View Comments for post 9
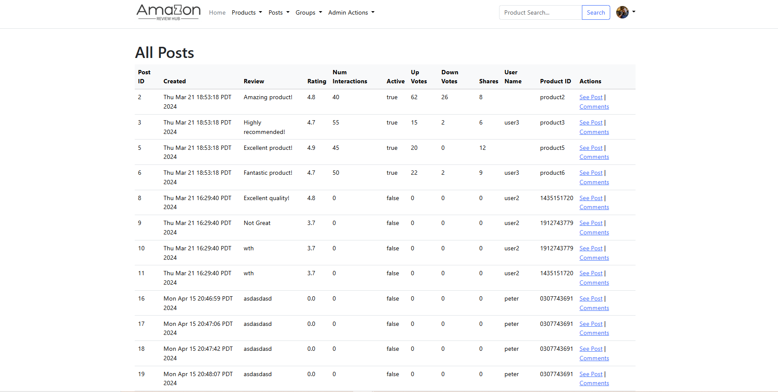778x392 pixels. point(594,232)
